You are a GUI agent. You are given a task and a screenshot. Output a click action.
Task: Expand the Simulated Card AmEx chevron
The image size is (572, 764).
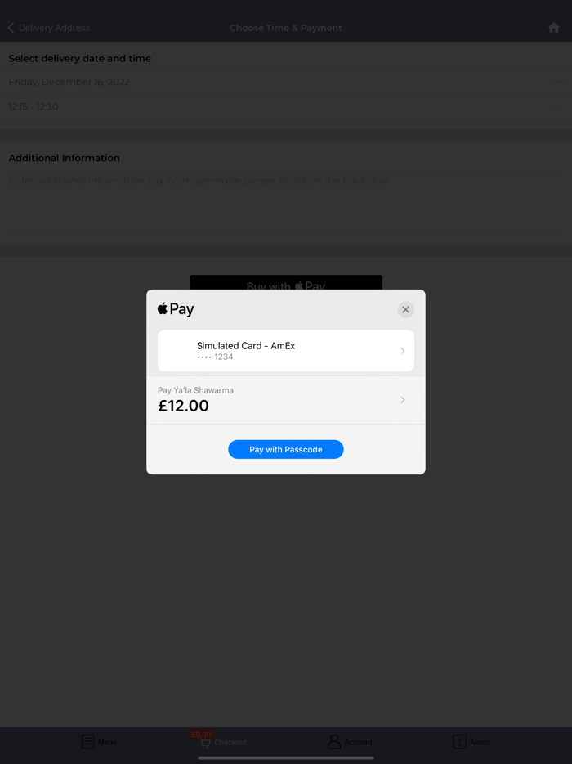[x=403, y=351]
